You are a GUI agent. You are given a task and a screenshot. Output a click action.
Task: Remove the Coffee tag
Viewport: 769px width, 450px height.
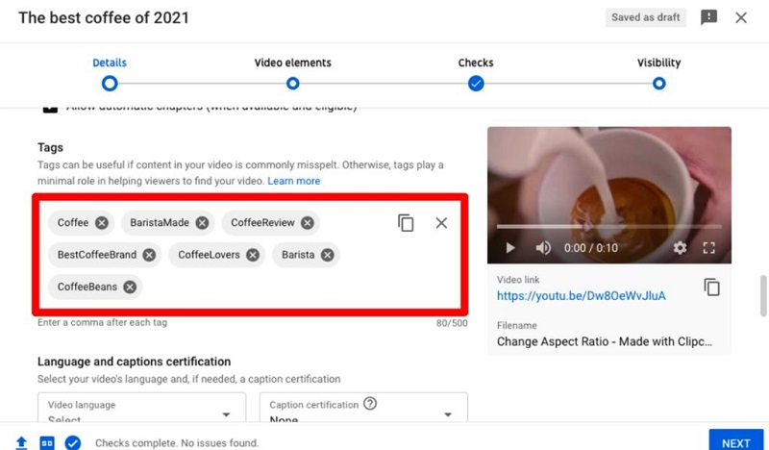pos(102,223)
